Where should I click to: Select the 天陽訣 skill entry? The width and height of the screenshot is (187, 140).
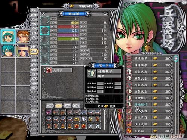(x=58, y=70)
